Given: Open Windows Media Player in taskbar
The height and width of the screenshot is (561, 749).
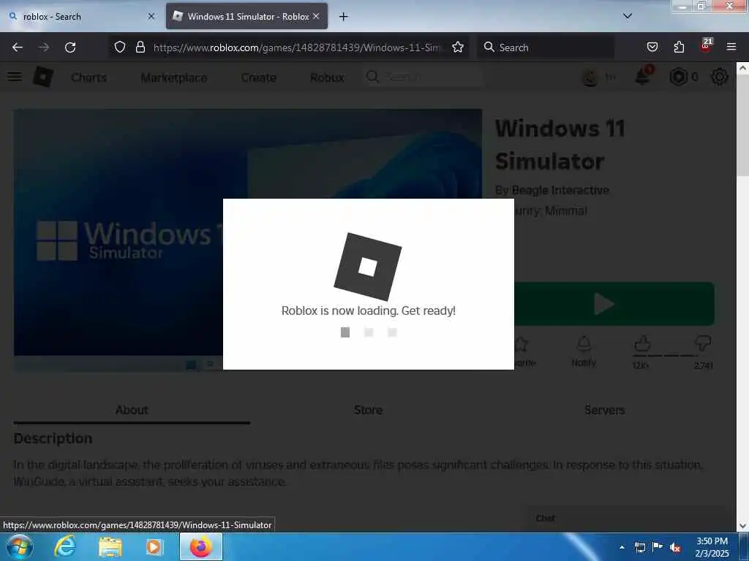Looking at the screenshot, I should pos(154,547).
